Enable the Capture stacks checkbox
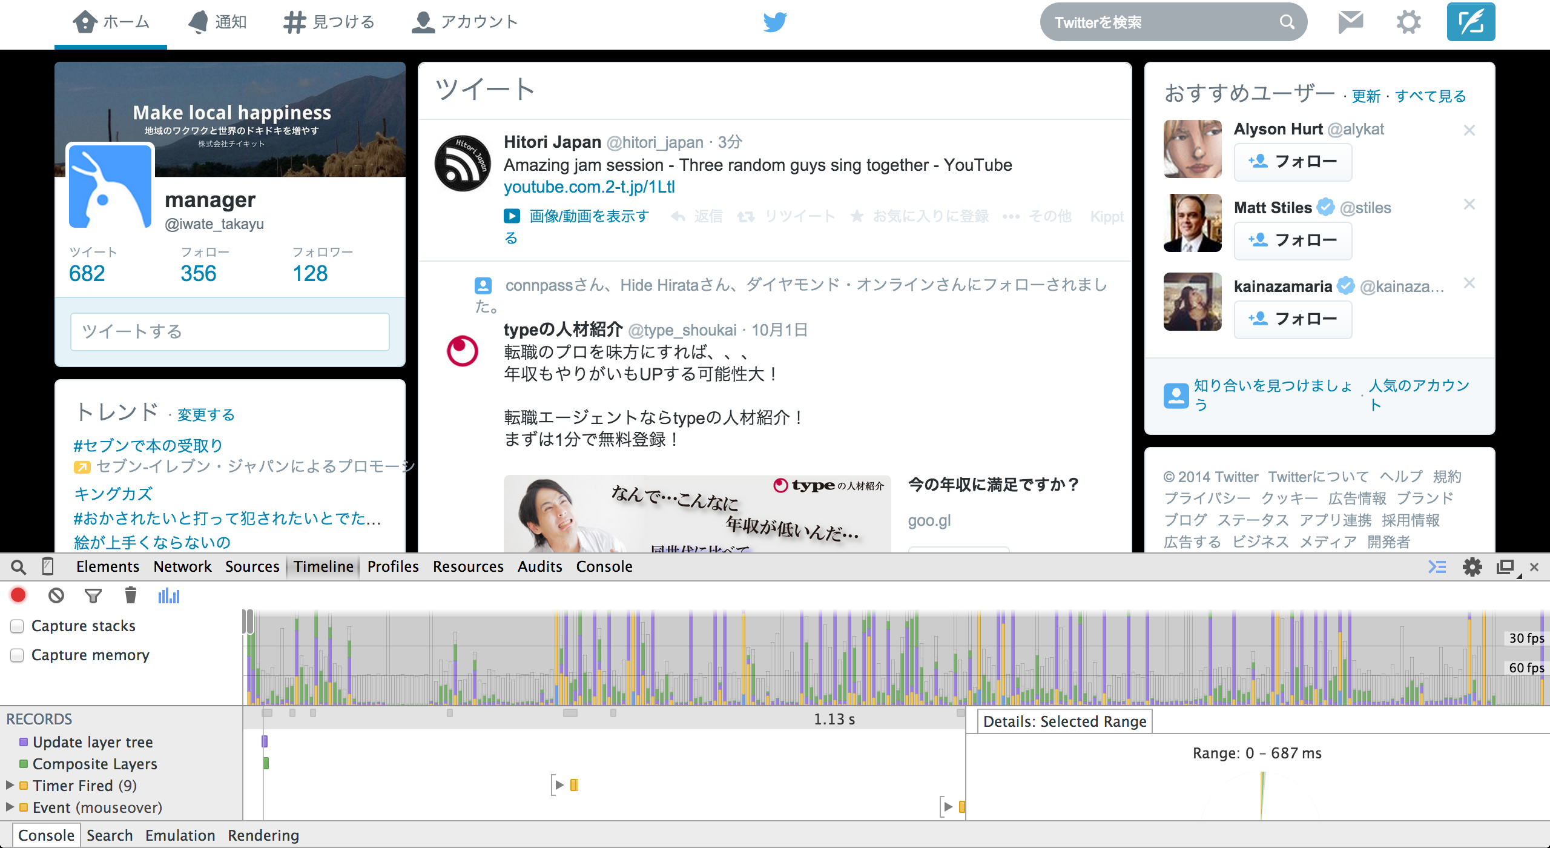1550x848 pixels. pos(16,626)
